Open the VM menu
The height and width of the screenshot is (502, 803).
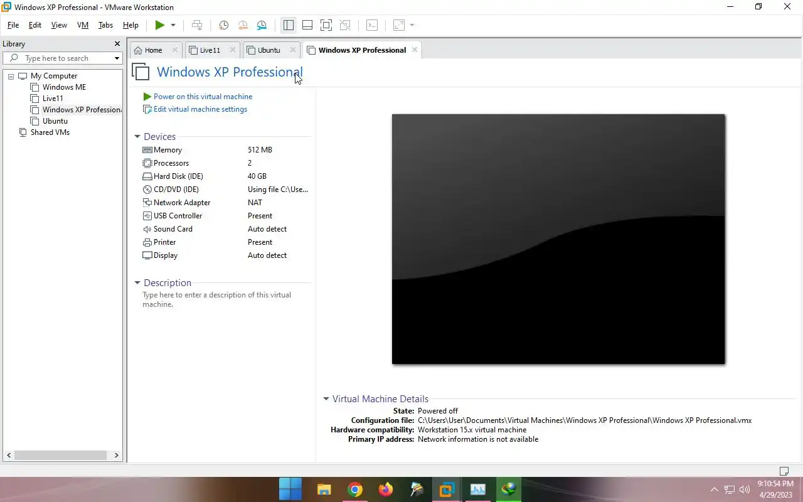click(x=83, y=25)
